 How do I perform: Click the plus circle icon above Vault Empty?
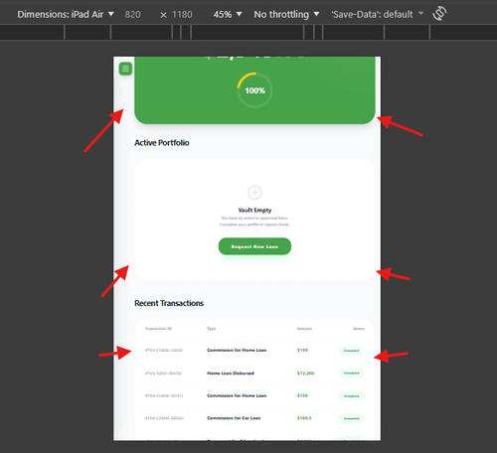(x=254, y=192)
